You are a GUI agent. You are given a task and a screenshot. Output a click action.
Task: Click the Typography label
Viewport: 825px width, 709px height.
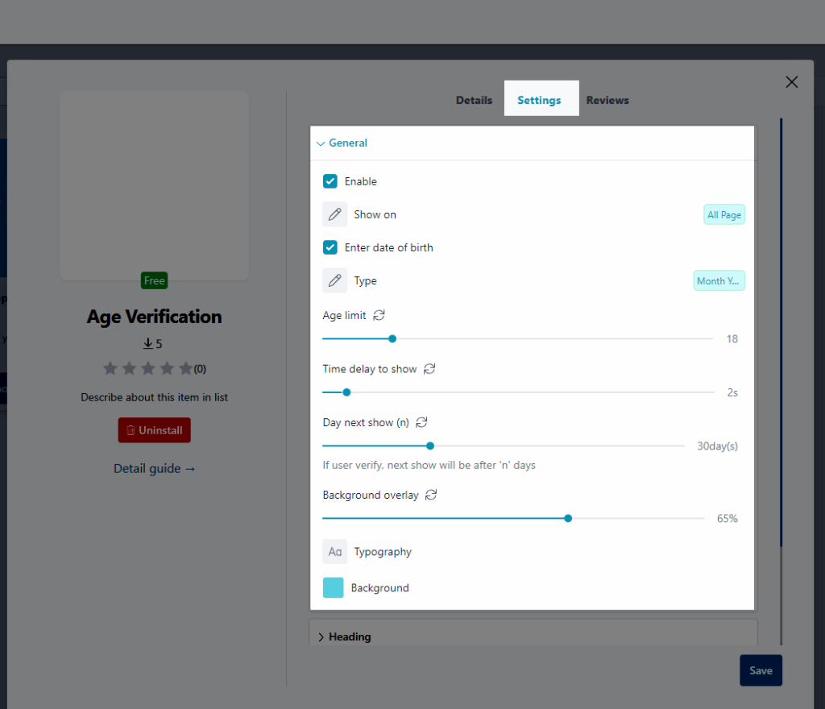(x=383, y=552)
